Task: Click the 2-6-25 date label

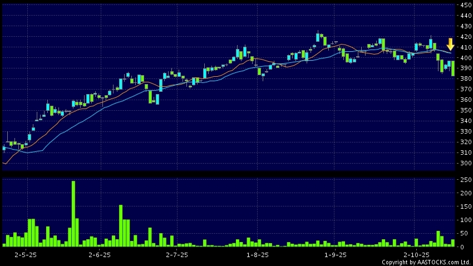Action: point(100,254)
